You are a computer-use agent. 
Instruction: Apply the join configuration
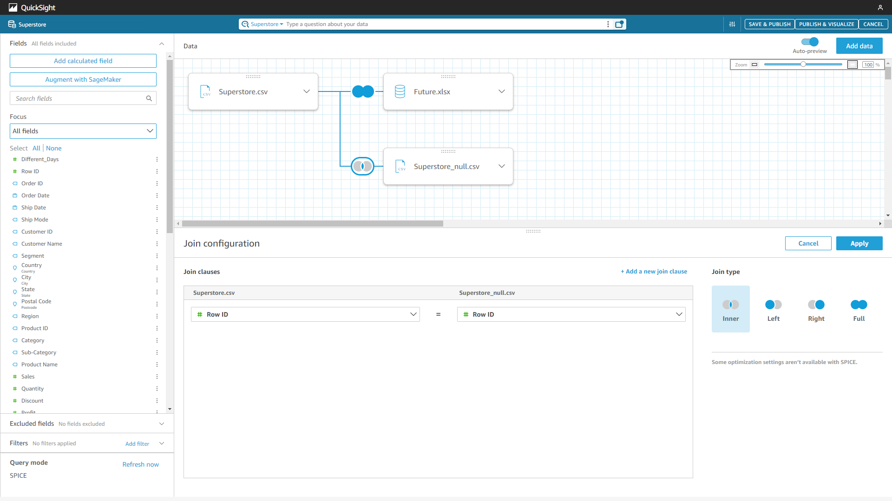click(859, 243)
